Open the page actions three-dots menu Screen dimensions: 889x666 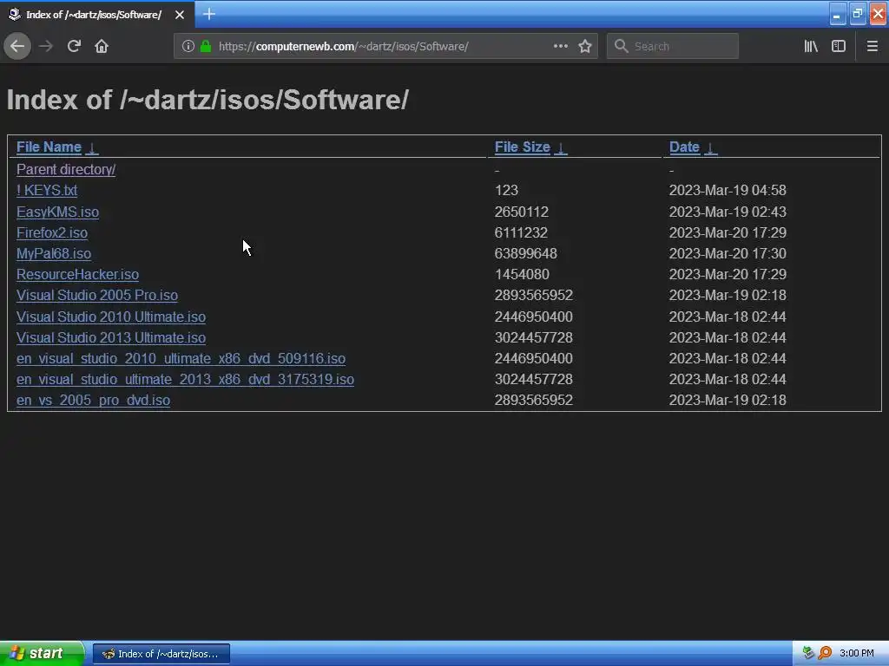pyautogui.click(x=560, y=47)
